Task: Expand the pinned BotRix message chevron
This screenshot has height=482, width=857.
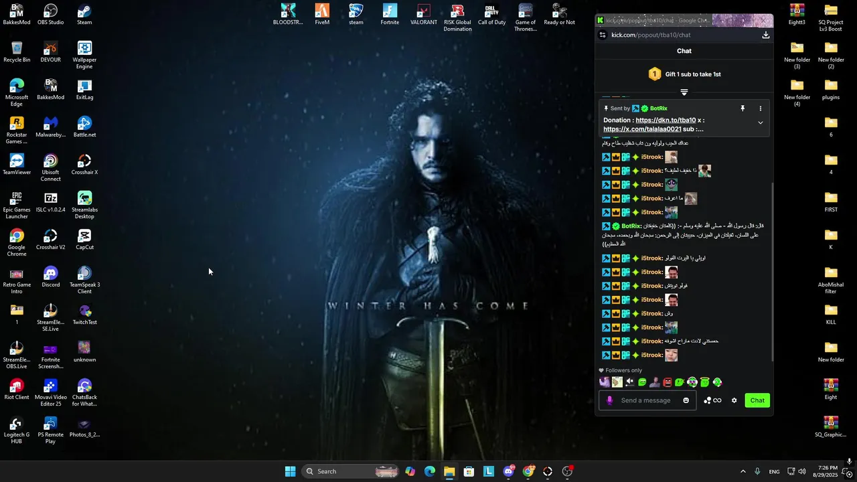Action: coord(760,123)
